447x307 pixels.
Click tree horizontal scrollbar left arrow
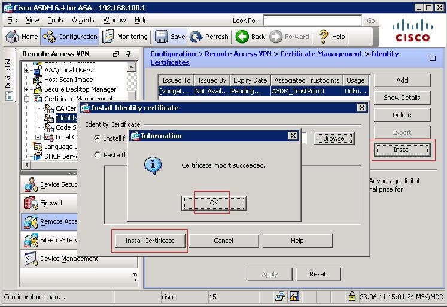(26, 165)
